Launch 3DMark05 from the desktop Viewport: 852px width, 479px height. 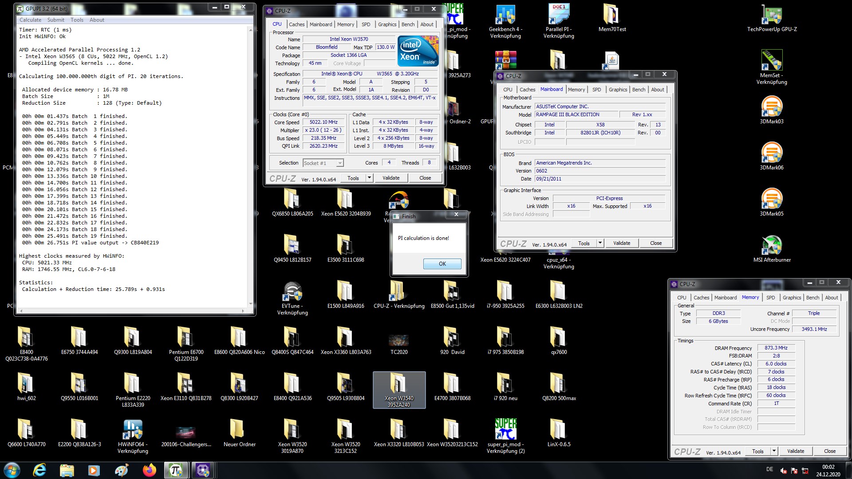(772, 202)
